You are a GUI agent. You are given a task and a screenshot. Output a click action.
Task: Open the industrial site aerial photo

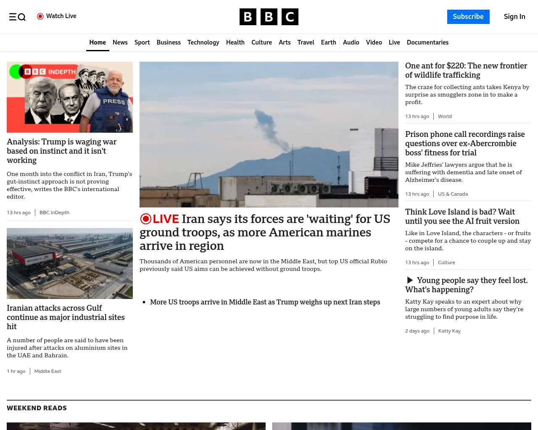tap(70, 263)
